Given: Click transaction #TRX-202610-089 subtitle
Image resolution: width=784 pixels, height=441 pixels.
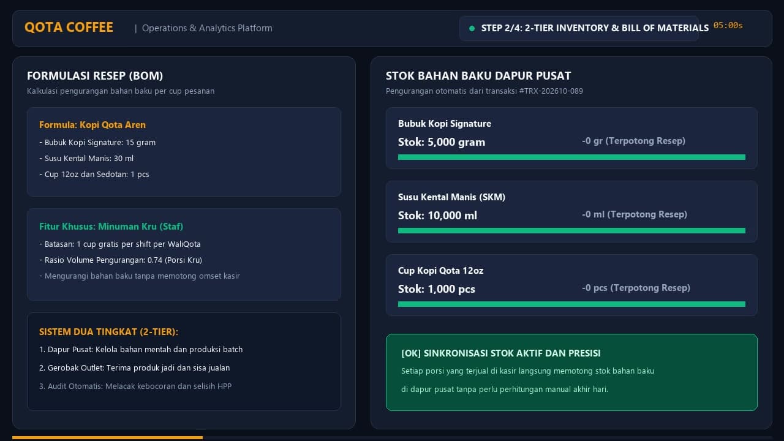Looking at the screenshot, I should (x=484, y=91).
